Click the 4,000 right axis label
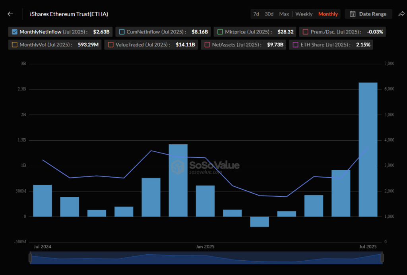The height and width of the screenshot is (275, 407). point(389,140)
